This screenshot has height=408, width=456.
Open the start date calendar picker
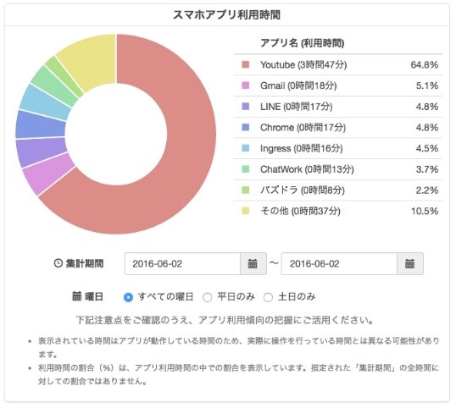coord(253,263)
